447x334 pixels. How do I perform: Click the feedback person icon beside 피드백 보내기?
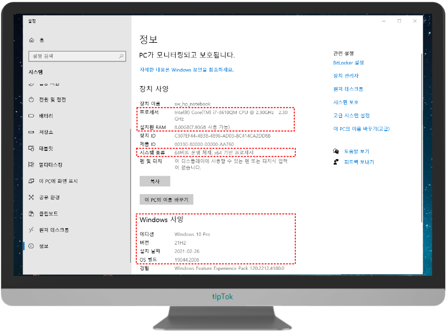coord(336,162)
